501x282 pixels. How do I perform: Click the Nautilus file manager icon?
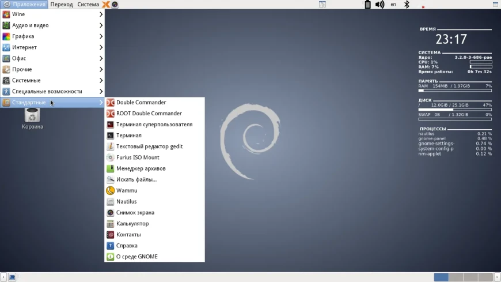click(x=110, y=202)
